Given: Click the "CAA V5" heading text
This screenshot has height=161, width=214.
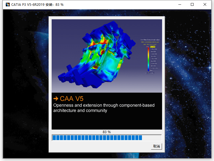Looking at the screenshot, I should click(x=72, y=99).
